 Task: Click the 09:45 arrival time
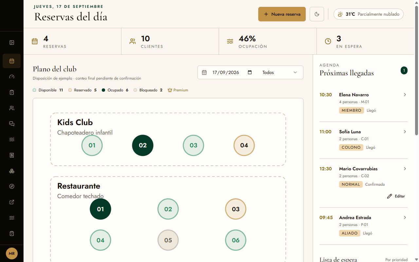pyautogui.click(x=326, y=217)
